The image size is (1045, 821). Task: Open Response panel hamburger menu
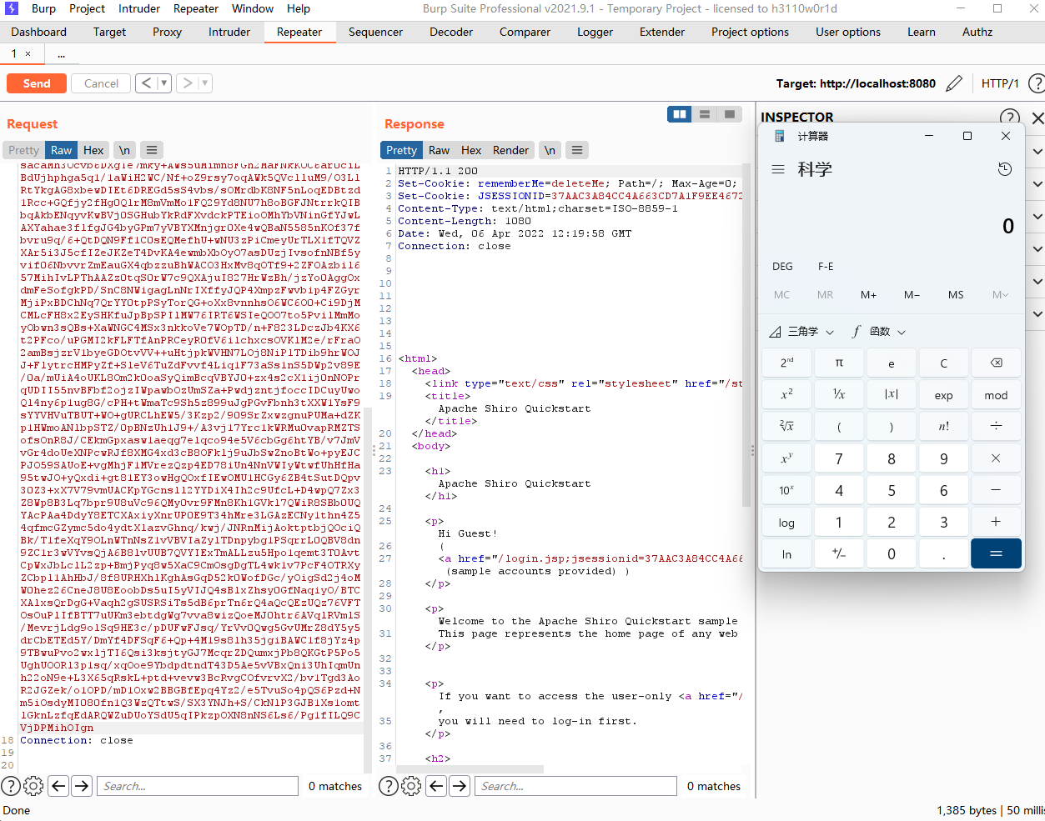coord(576,150)
